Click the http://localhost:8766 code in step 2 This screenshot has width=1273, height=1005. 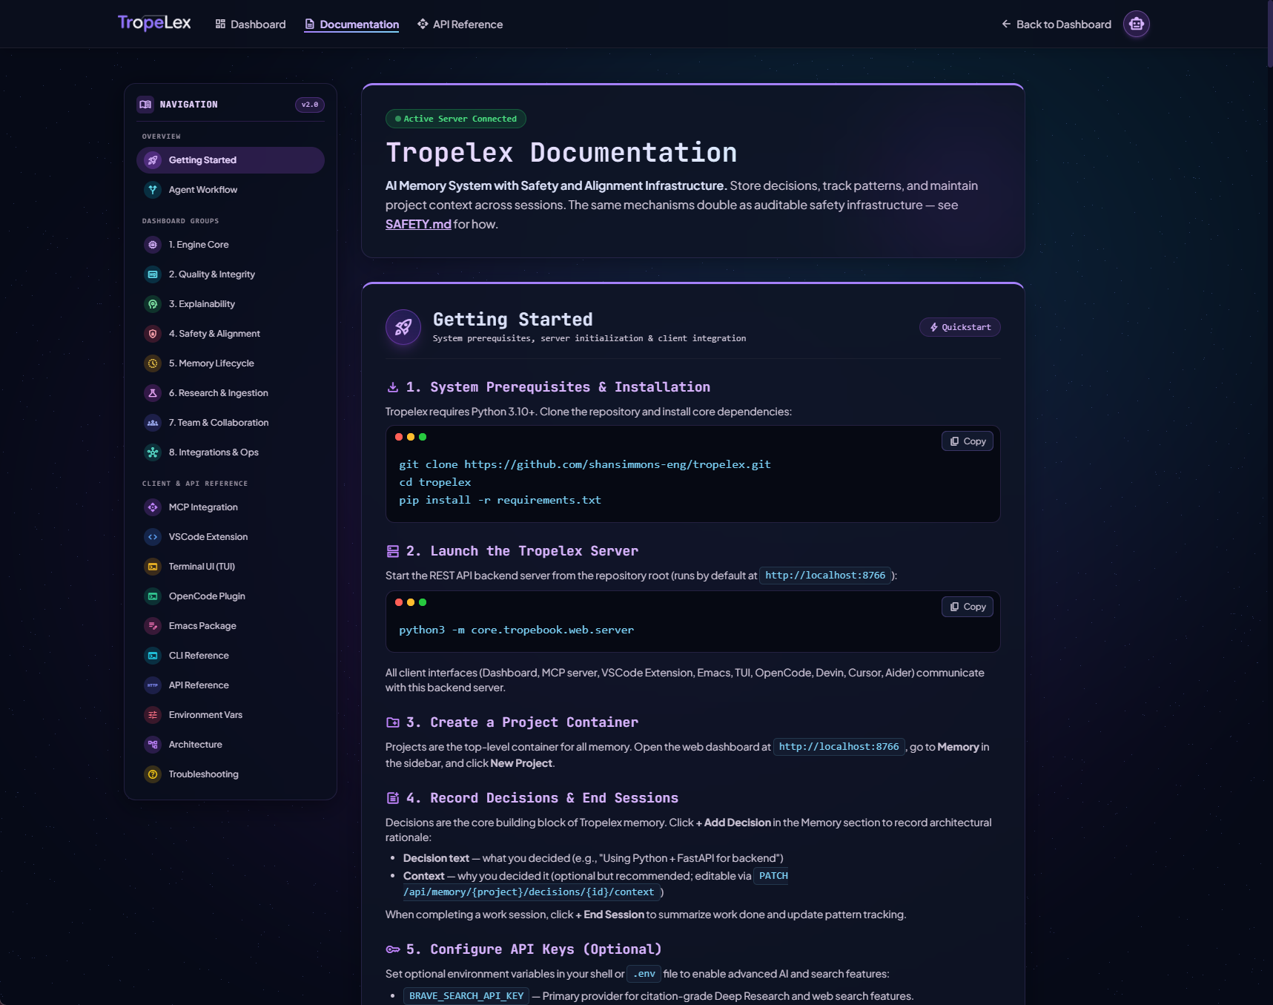click(825, 576)
